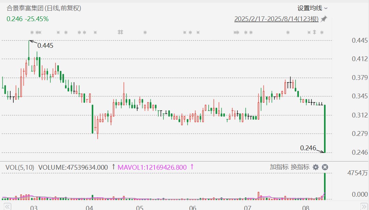Image resolution: width=369 pixels, height=210 pixels.
Task: Click the 0.345 price axis label
Action: pyautogui.click(x=360, y=96)
